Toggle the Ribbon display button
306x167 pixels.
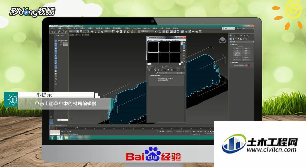pos(171,32)
